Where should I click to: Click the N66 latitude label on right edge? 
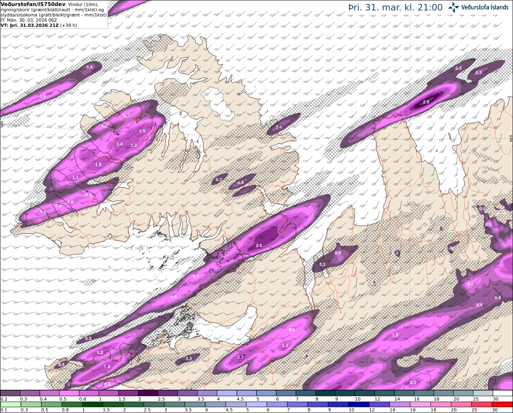[x=511, y=138]
